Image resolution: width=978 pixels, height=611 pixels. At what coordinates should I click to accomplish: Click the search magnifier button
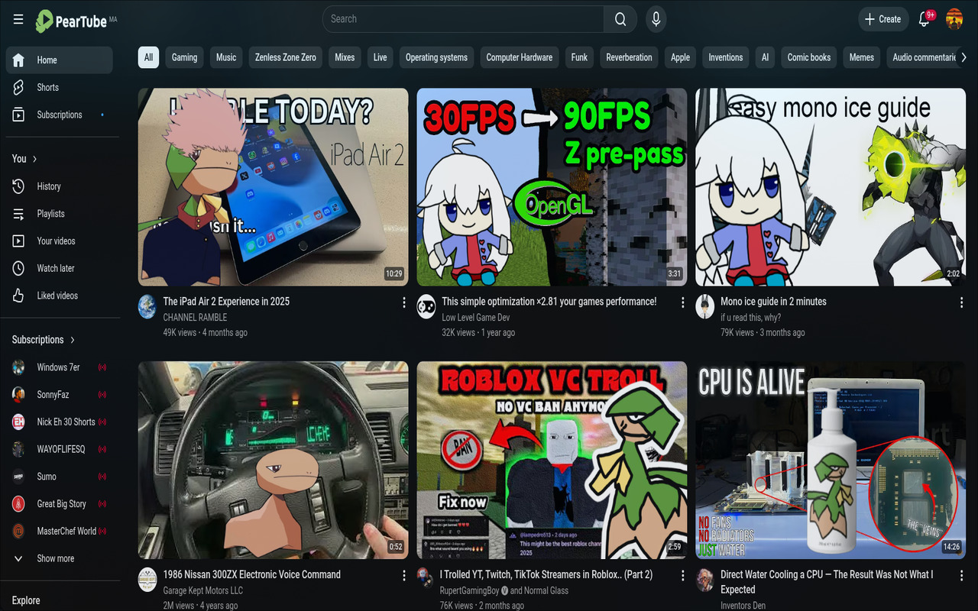click(x=620, y=19)
